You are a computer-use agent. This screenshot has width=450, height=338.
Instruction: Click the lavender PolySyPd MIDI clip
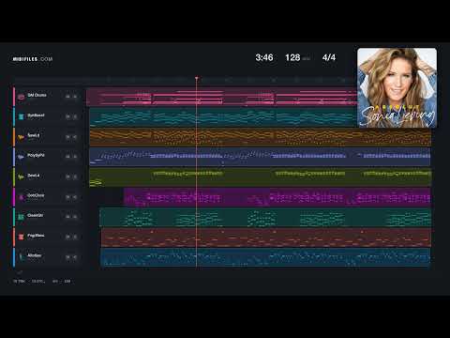261,157
